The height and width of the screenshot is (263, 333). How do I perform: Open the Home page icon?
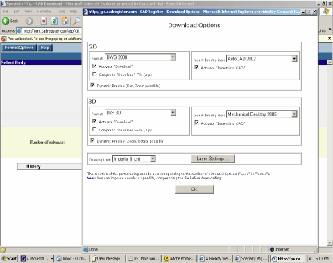point(65,21)
